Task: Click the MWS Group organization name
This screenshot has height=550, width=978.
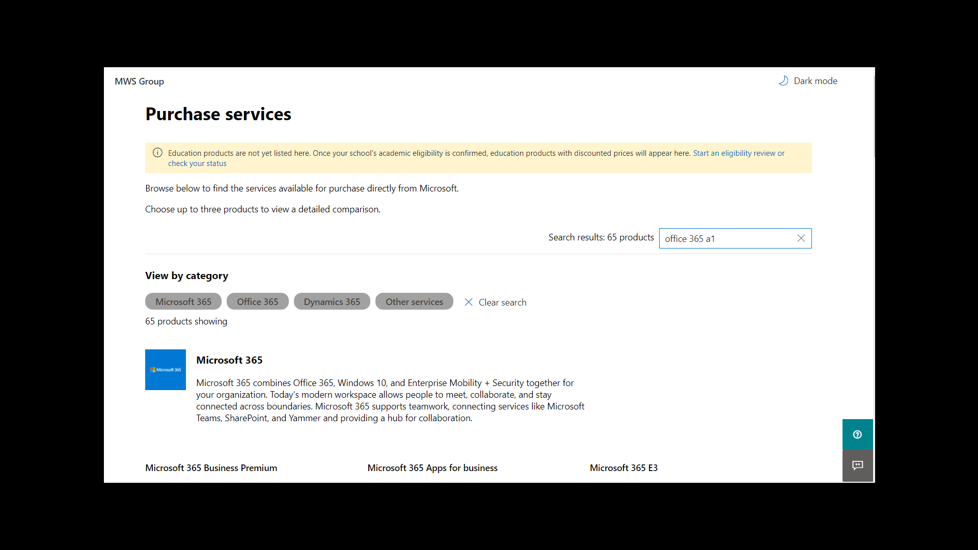Action: pos(139,81)
